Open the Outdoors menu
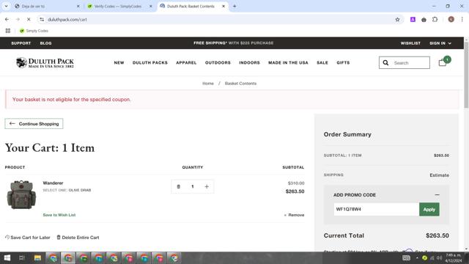 point(218,62)
